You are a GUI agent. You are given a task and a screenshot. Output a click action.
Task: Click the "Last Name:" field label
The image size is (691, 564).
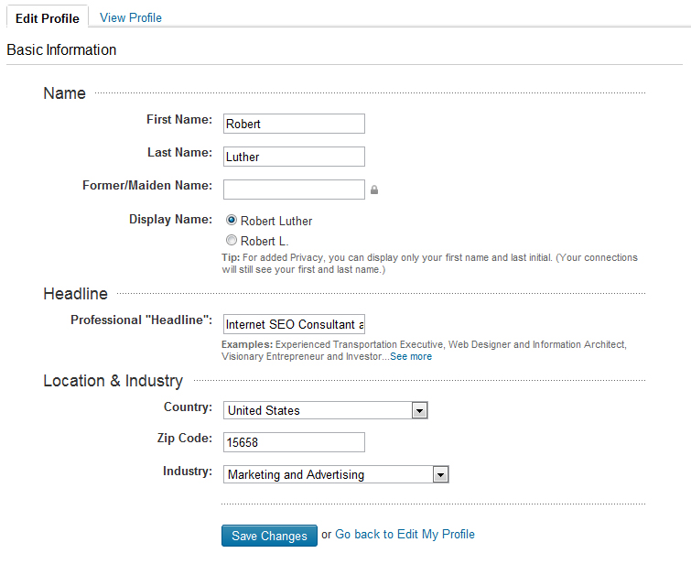click(179, 153)
